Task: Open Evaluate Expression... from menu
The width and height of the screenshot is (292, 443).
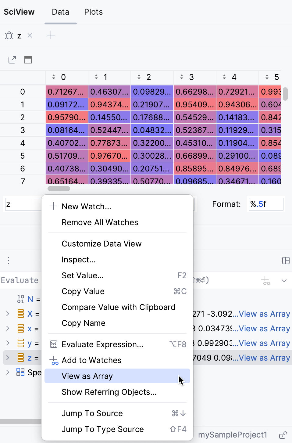Action: [117, 344]
